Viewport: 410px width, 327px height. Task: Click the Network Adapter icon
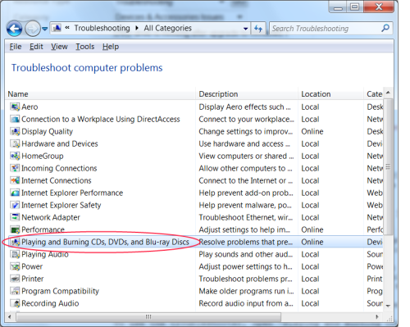[15, 217]
